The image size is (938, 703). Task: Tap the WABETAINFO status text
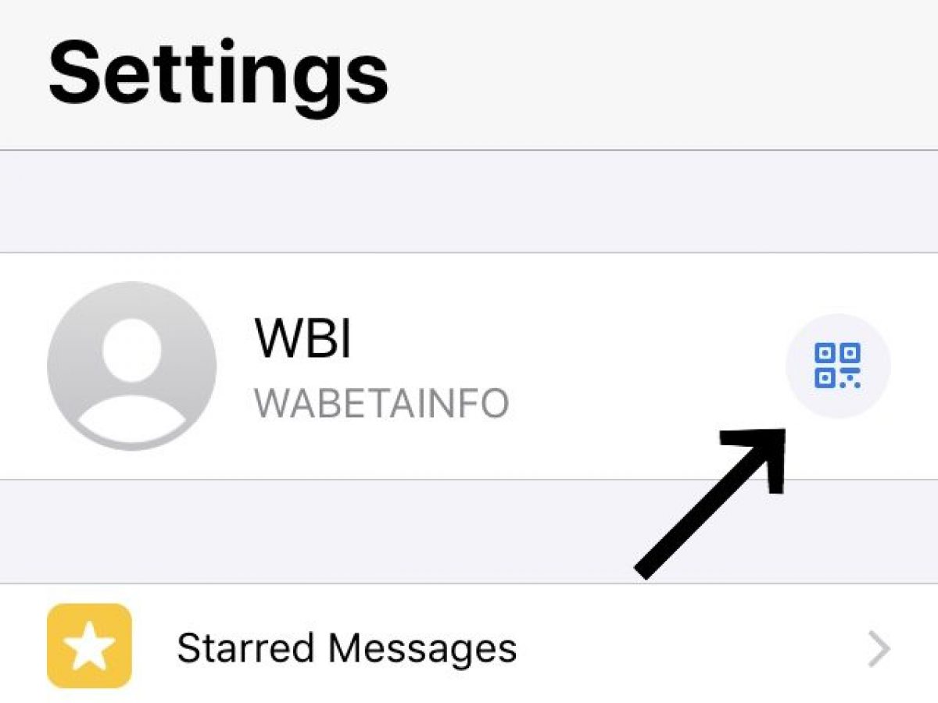tap(382, 404)
